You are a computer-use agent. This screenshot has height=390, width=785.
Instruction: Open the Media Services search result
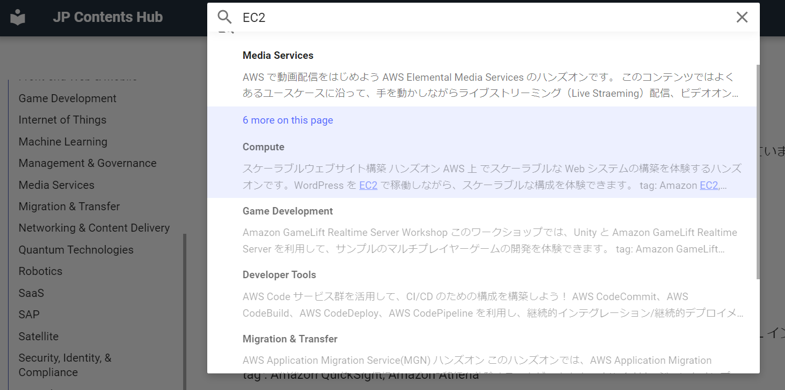tap(482, 74)
